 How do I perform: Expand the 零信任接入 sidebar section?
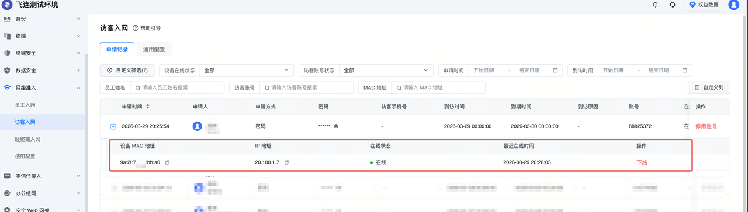79,175
